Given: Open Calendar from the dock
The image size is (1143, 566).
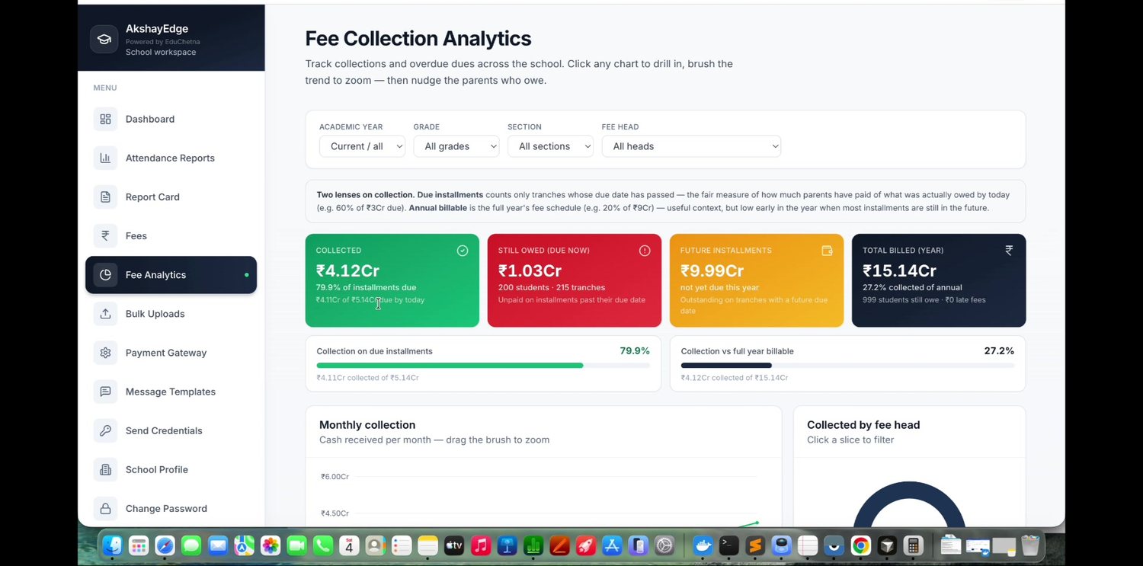Looking at the screenshot, I should [349, 545].
